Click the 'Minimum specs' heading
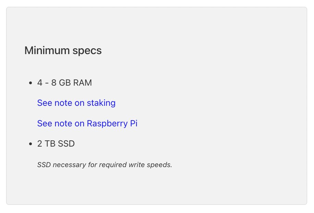The image size is (314, 213). tap(63, 51)
